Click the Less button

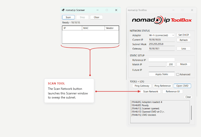pyautogui.click(x=183, y=48)
